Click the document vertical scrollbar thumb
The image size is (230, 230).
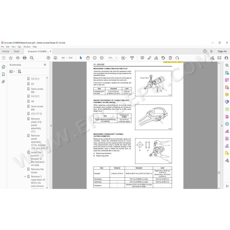coord(219,172)
